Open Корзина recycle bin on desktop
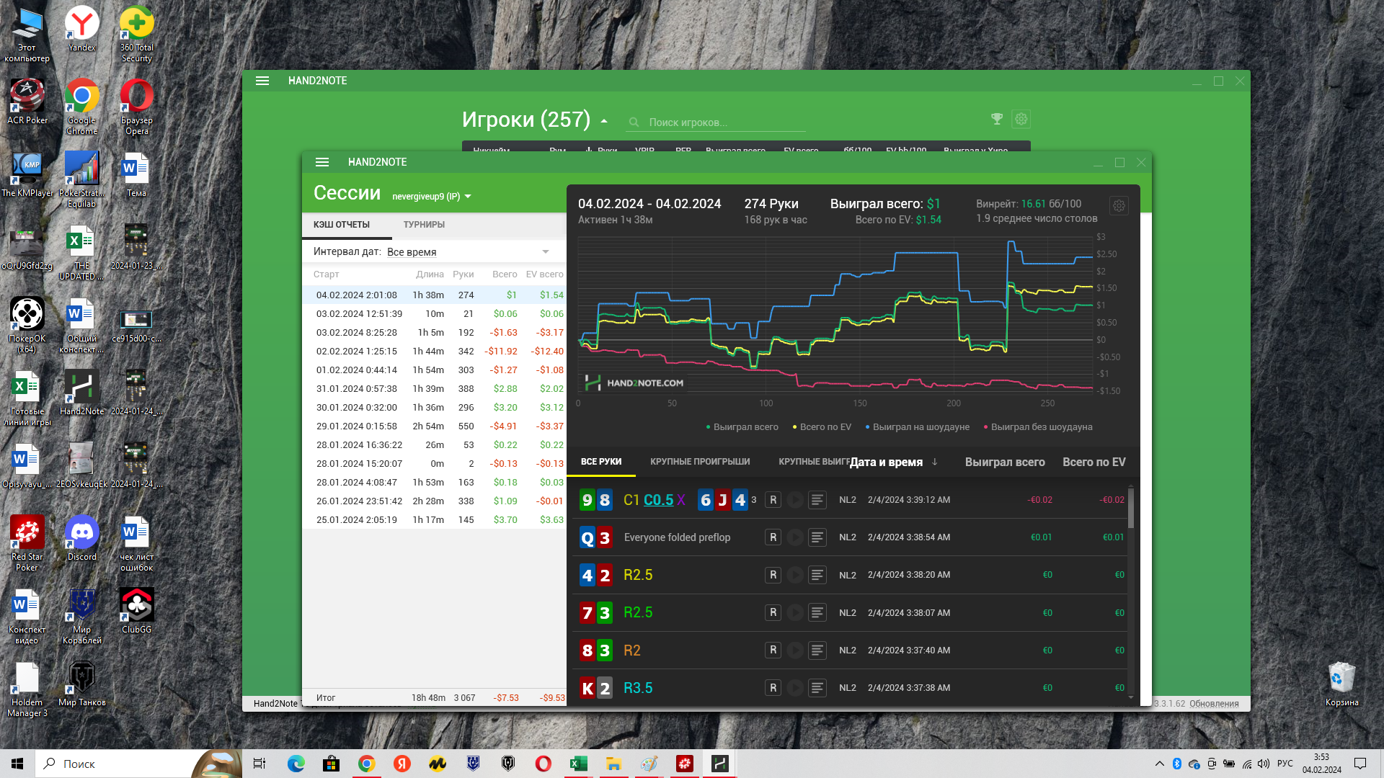The height and width of the screenshot is (778, 1384). (x=1341, y=684)
